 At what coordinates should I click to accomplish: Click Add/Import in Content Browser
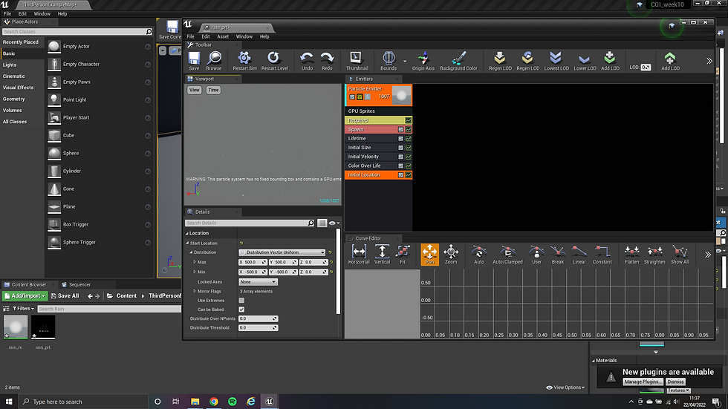(x=25, y=296)
